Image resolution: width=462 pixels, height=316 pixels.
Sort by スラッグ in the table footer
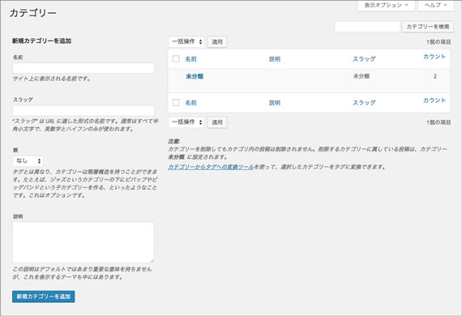364,102
